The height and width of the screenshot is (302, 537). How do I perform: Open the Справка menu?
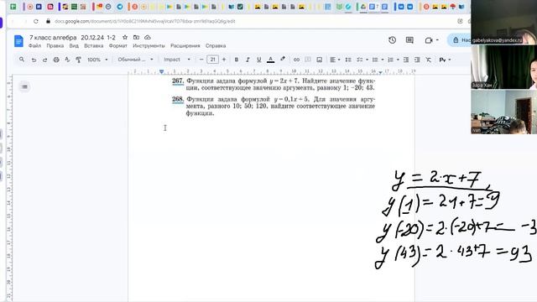tap(216, 45)
